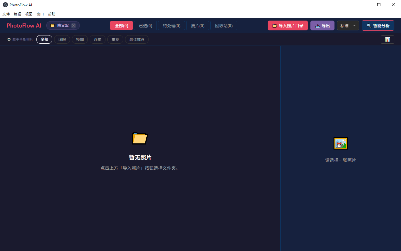Viewport: 401px width, 251px height.
Task: Switch to the 回收站(0) tab
Action: point(224,26)
